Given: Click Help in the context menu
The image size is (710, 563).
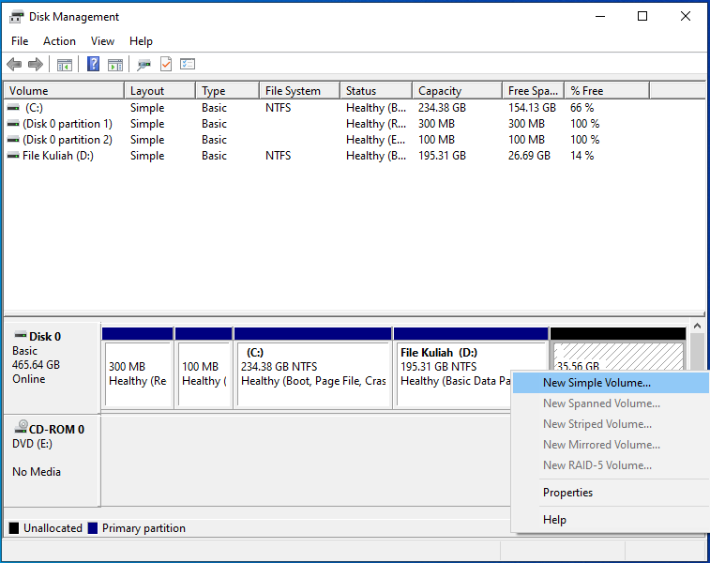Looking at the screenshot, I should pos(554,520).
